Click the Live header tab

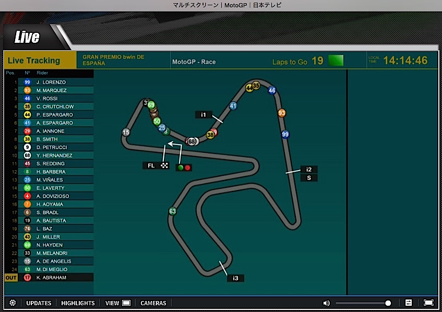click(27, 37)
